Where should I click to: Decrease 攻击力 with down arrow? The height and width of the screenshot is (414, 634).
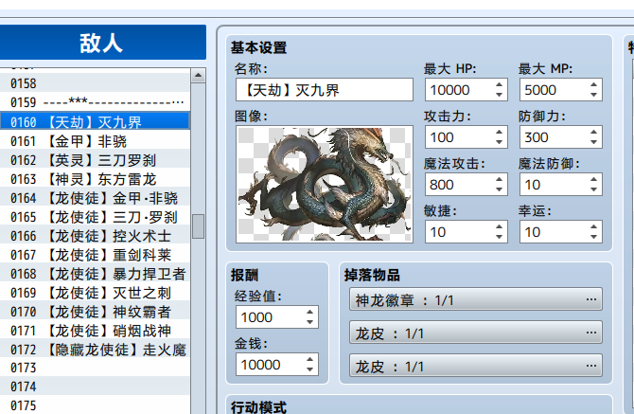(x=500, y=142)
